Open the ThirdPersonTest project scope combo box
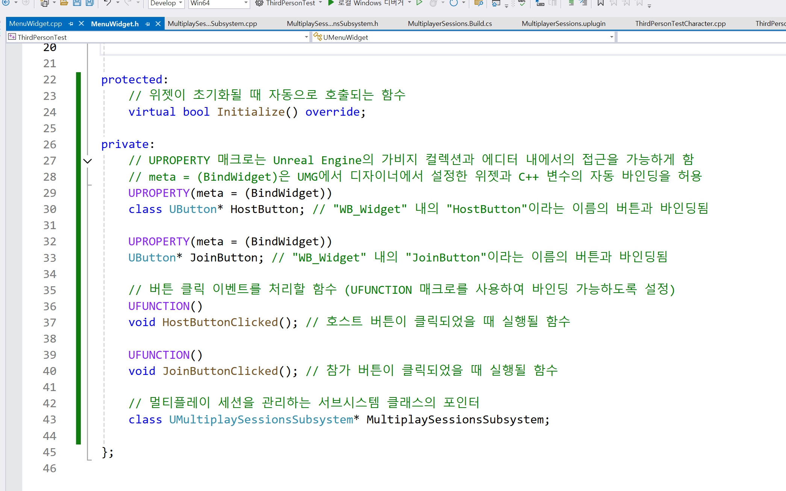Viewport: 786px width, 491px height. (x=158, y=37)
